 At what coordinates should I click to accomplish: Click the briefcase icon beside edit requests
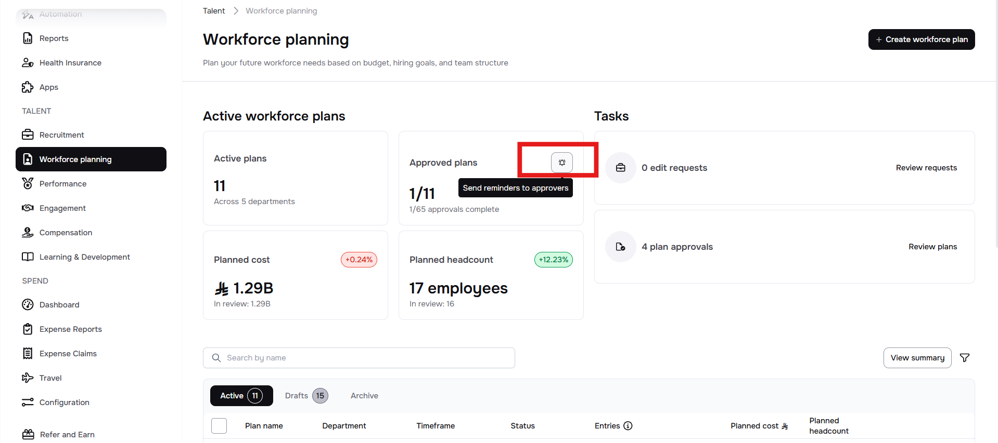coord(621,168)
